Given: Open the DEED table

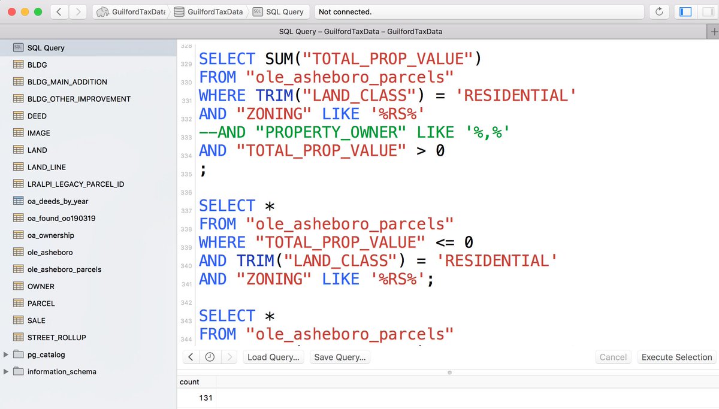Looking at the screenshot, I should (88, 116).
